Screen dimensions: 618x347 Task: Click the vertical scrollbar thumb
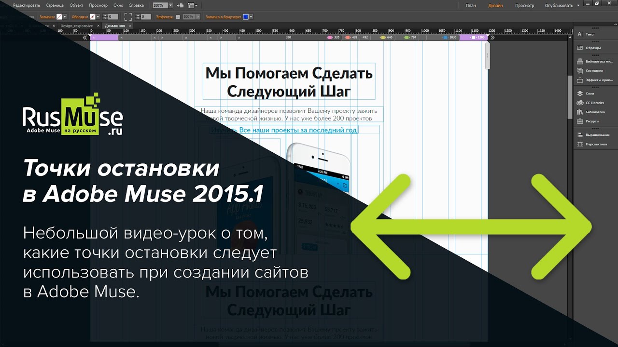click(570, 96)
